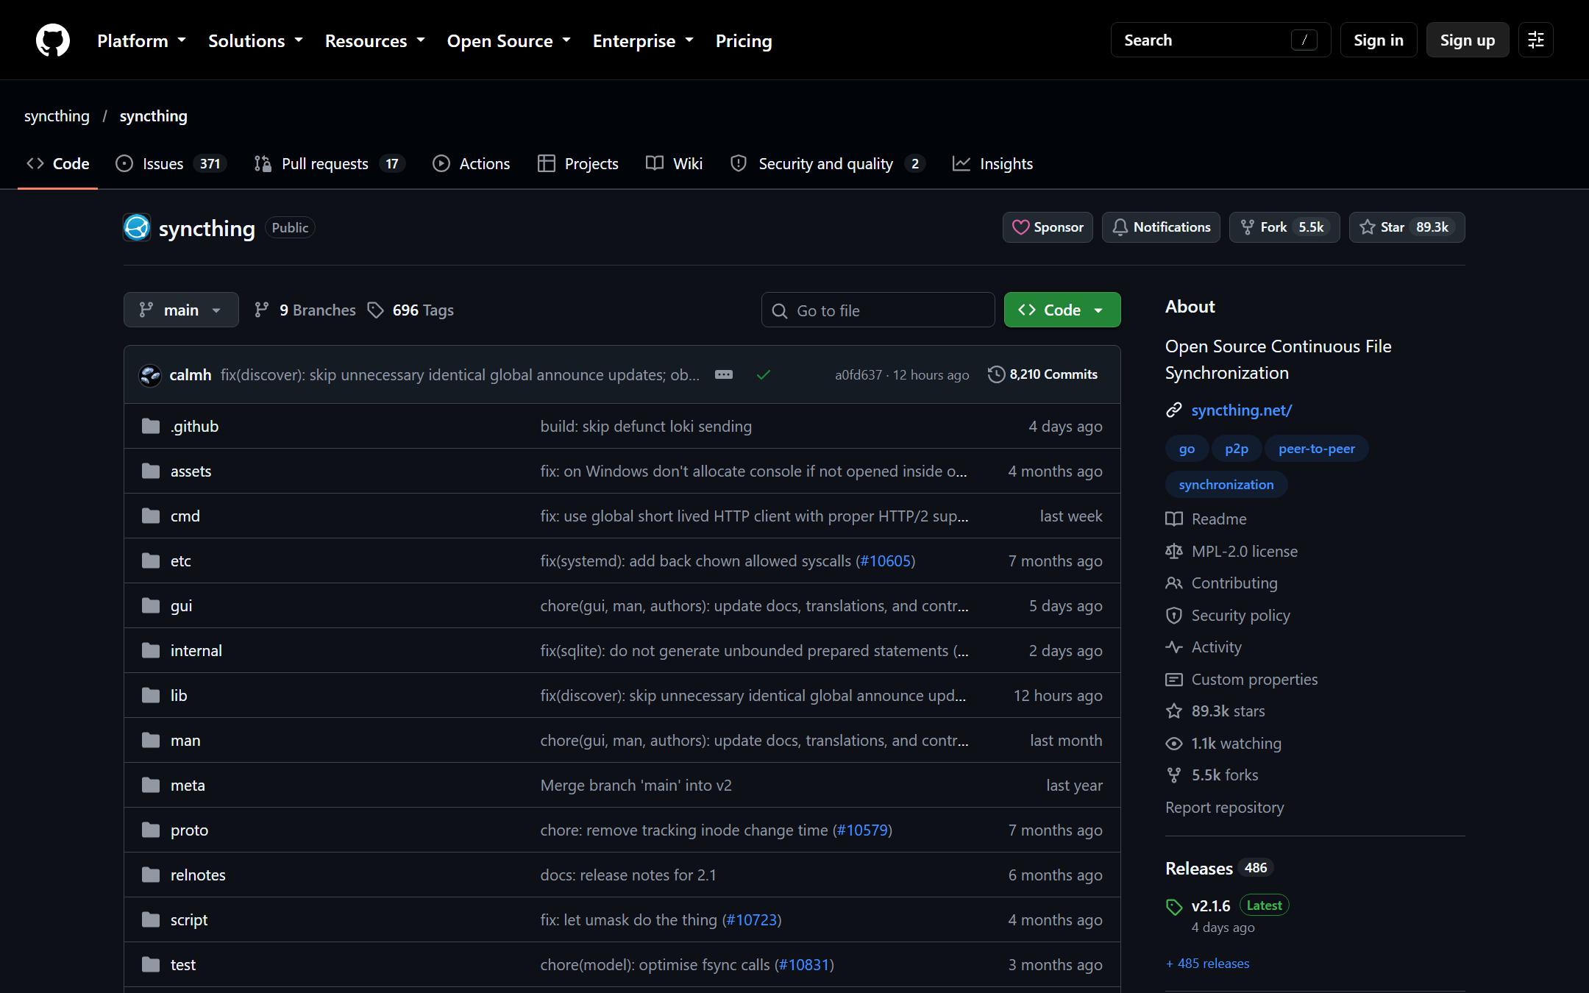This screenshot has height=993, width=1589.
Task: Click the tag icon beside 696 Tags
Action: point(376,310)
